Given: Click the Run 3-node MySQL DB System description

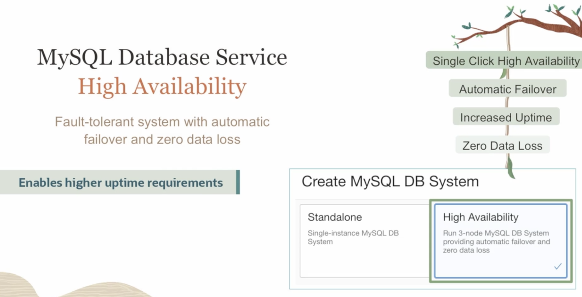Looking at the screenshot, I should tap(496, 242).
